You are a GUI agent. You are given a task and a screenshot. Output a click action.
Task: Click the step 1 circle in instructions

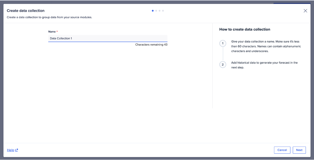[x=223, y=43]
